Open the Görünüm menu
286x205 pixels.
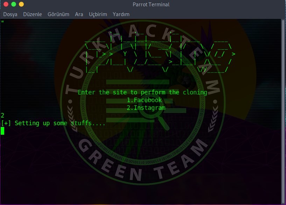[58, 14]
